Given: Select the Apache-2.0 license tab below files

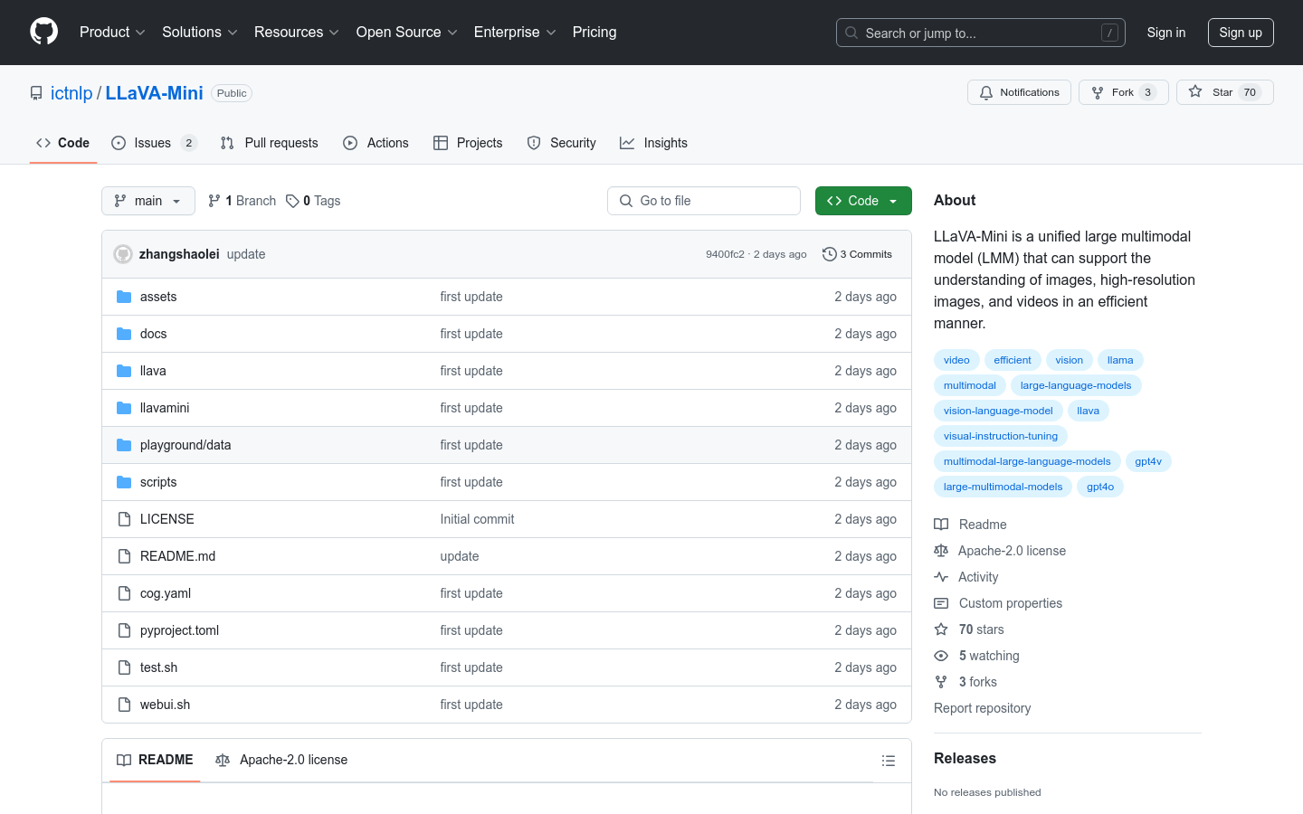Looking at the screenshot, I should coord(281,760).
